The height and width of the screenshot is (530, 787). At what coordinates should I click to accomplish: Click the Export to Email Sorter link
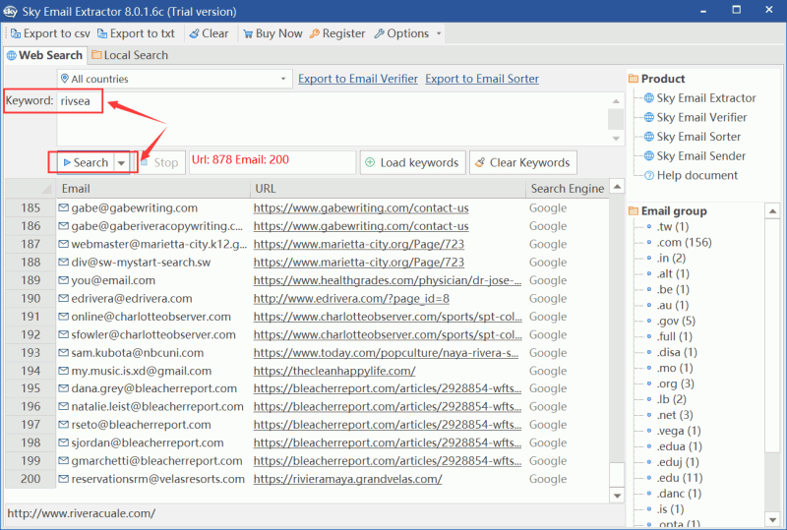click(x=481, y=79)
